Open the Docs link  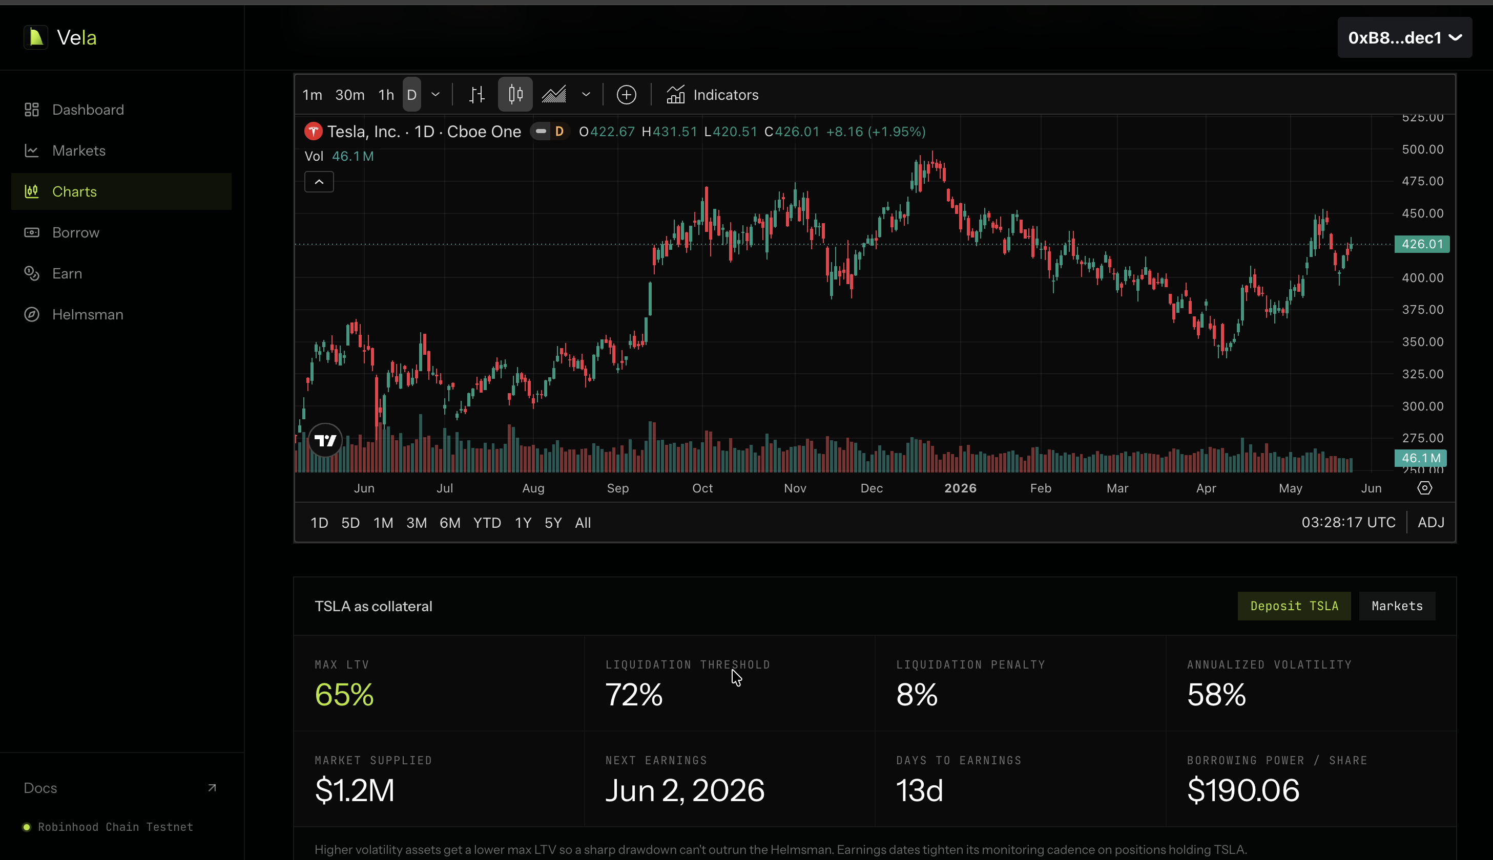point(40,788)
